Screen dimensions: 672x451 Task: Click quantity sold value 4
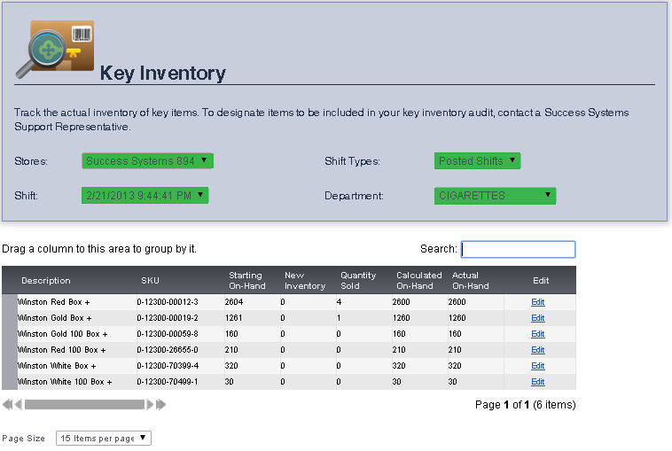339,302
